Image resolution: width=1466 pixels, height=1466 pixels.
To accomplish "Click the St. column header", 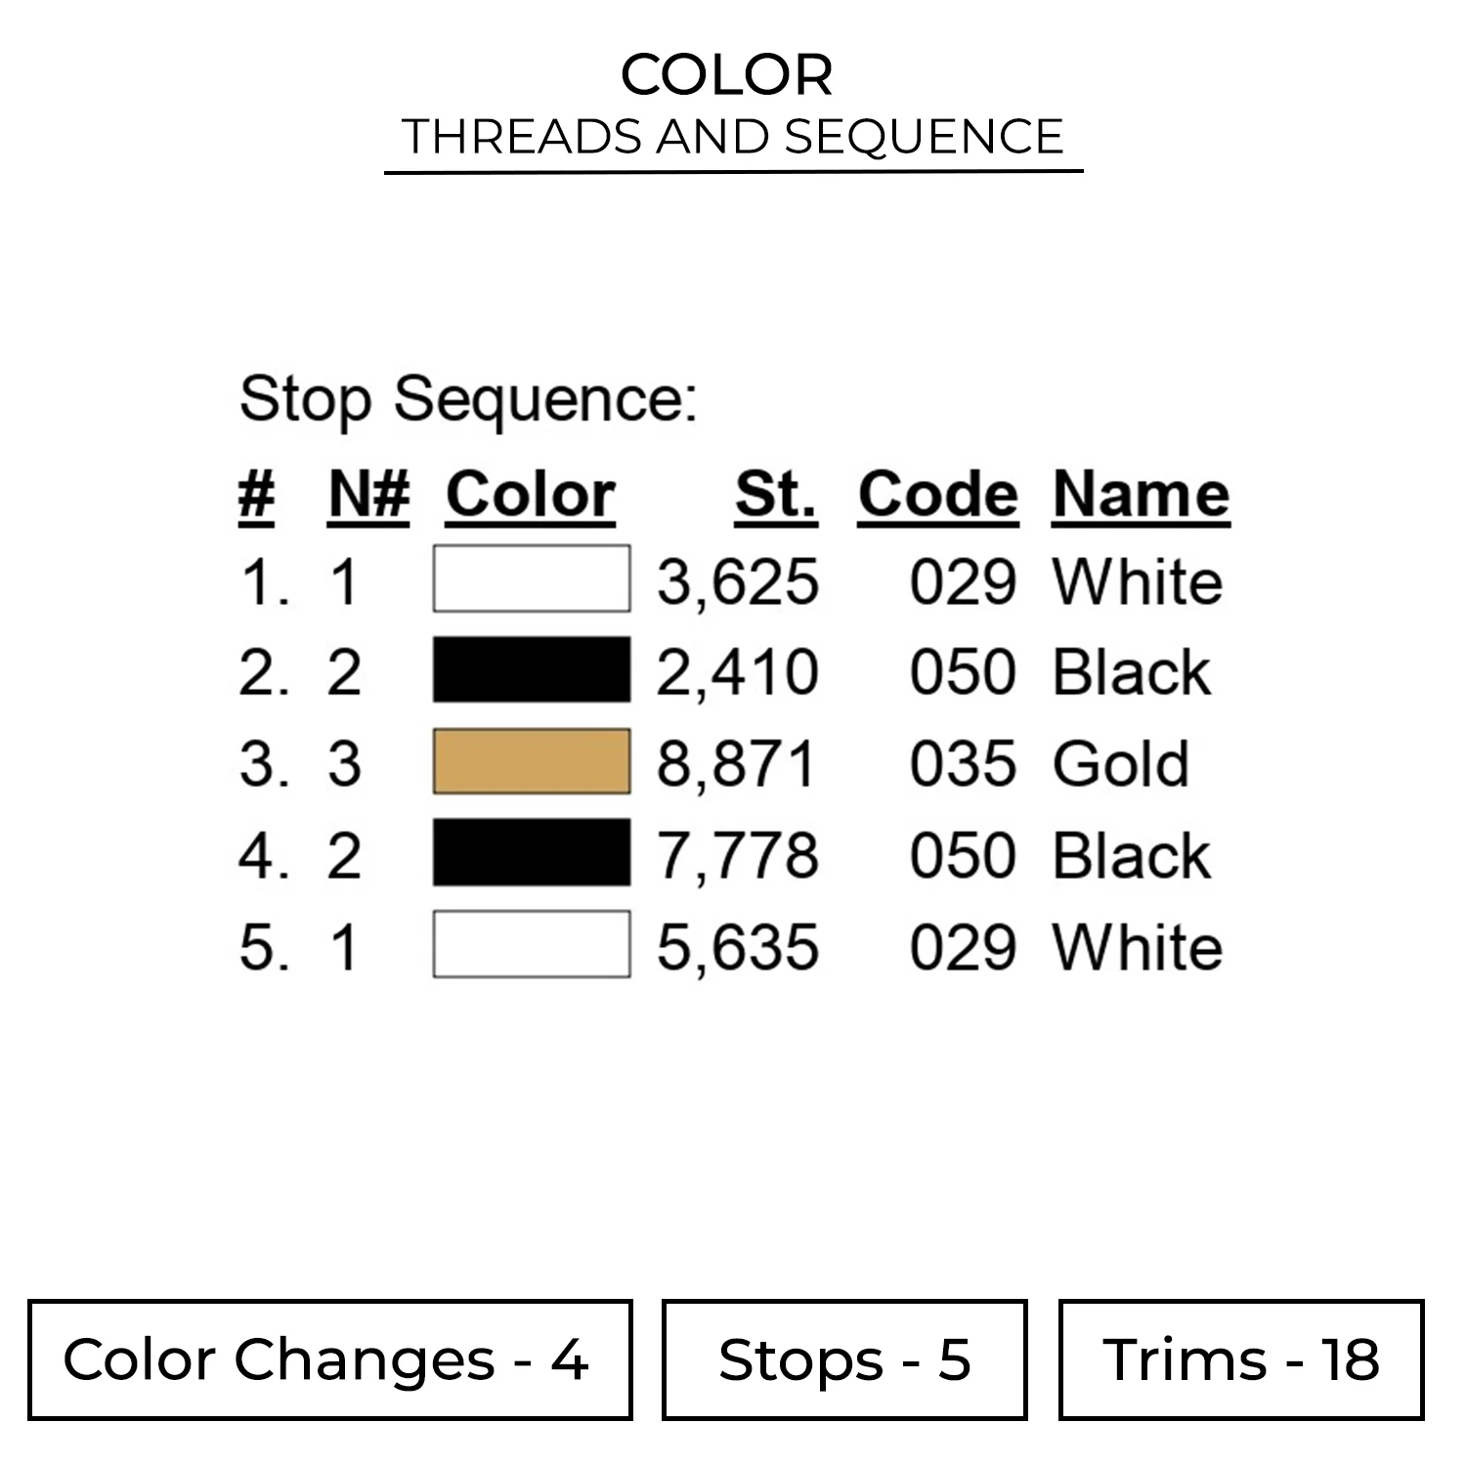I will click(x=776, y=495).
